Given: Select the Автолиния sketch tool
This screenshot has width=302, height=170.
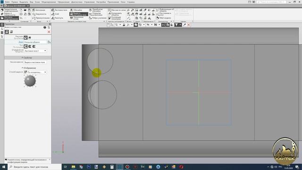Looking at the screenshot, I should pyautogui.click(x=39, y=10).
